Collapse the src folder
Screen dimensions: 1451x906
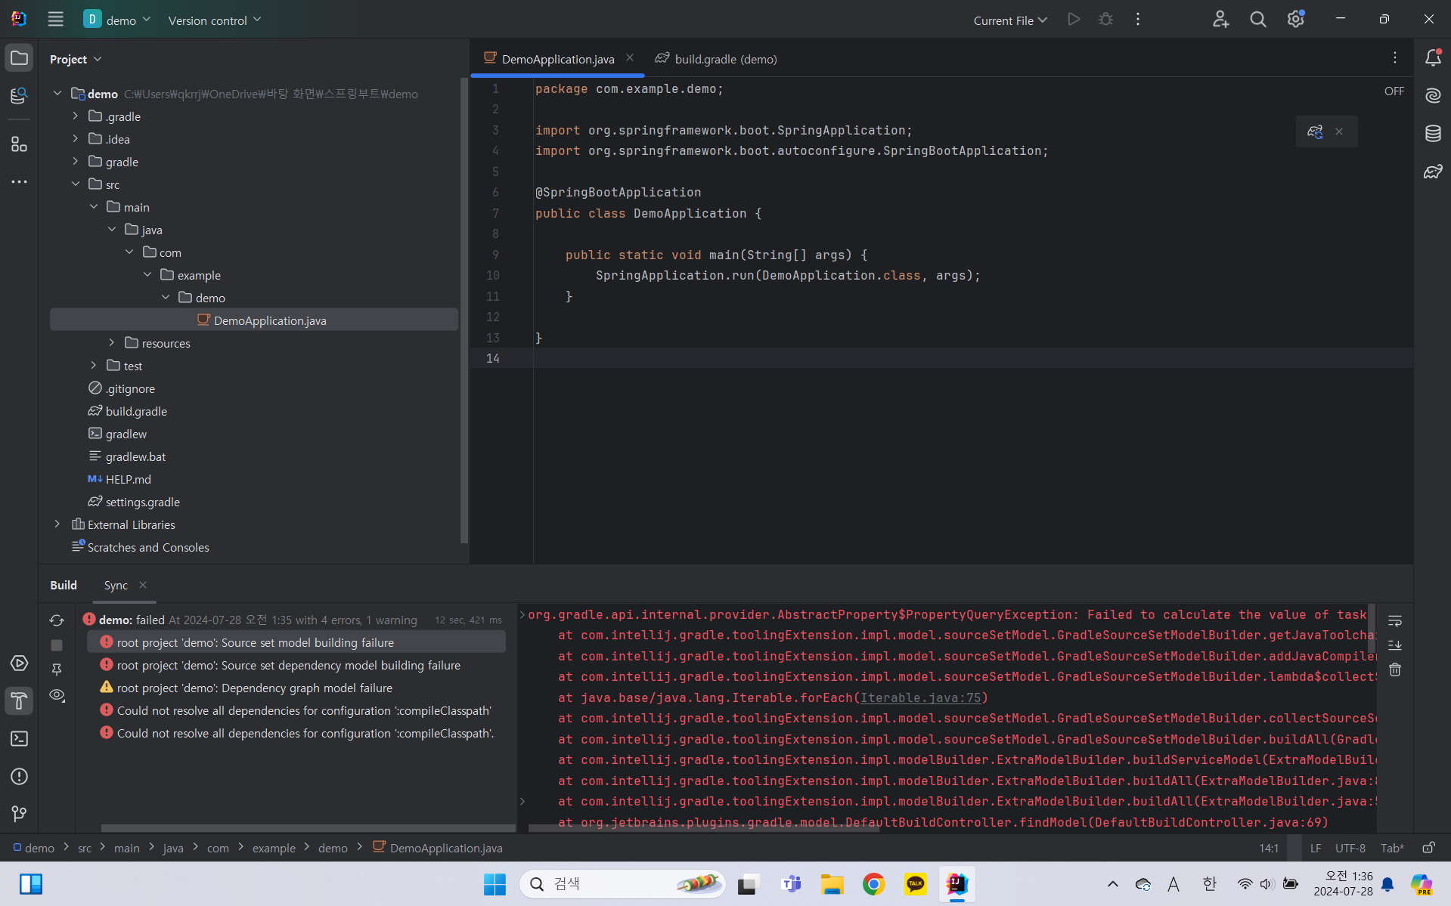point(75,184)
